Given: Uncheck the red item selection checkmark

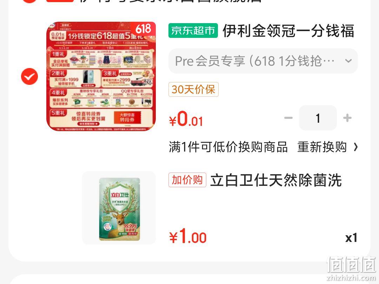Looking at the screenshot, I should (29, 76).
